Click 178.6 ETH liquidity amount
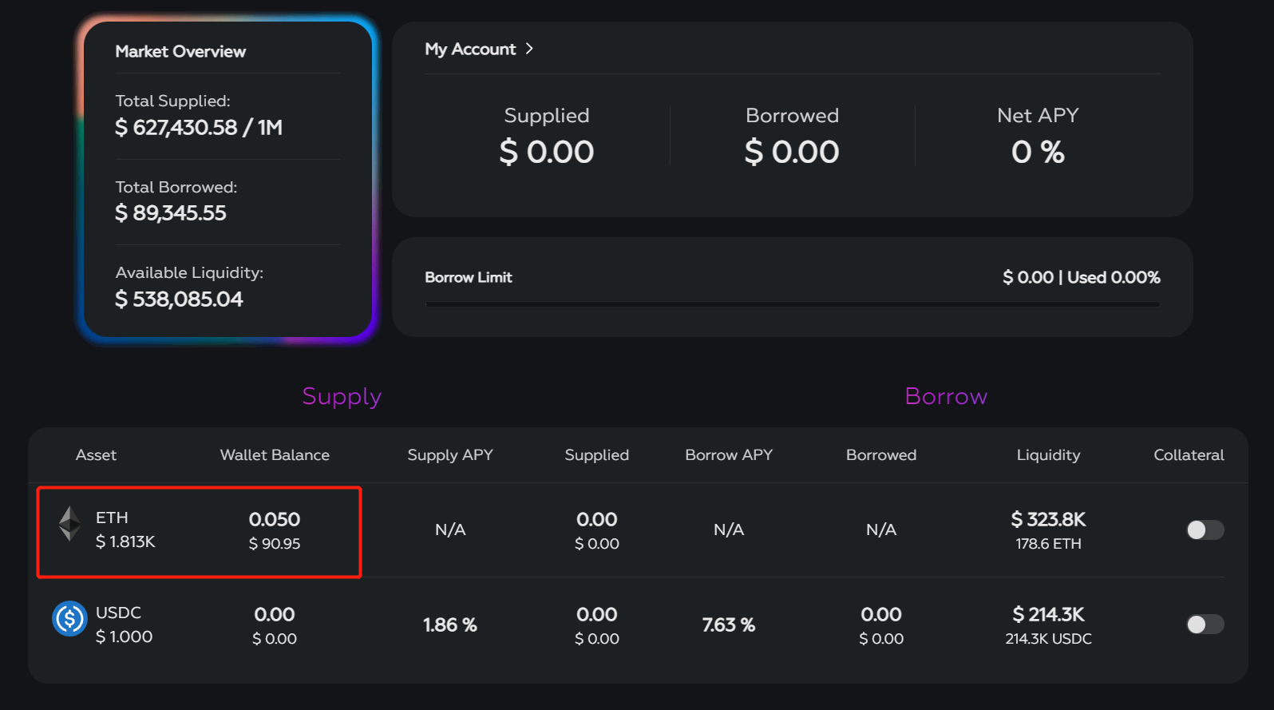1274x710 pixels. point(1048,544)
